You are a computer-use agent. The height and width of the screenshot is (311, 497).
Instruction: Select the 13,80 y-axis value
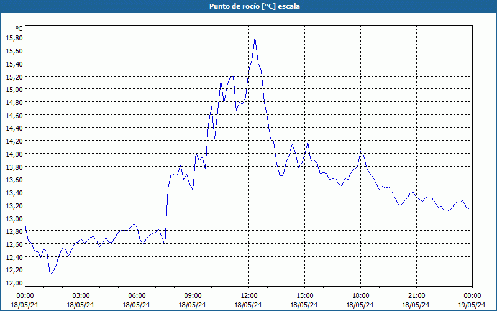pos(14,167)
